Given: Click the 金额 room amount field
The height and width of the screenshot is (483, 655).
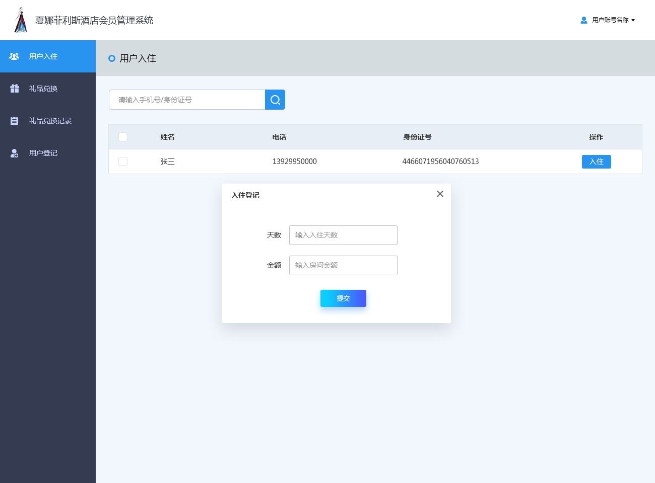Looking at the screenshot, I should click(x=343, y=265).
